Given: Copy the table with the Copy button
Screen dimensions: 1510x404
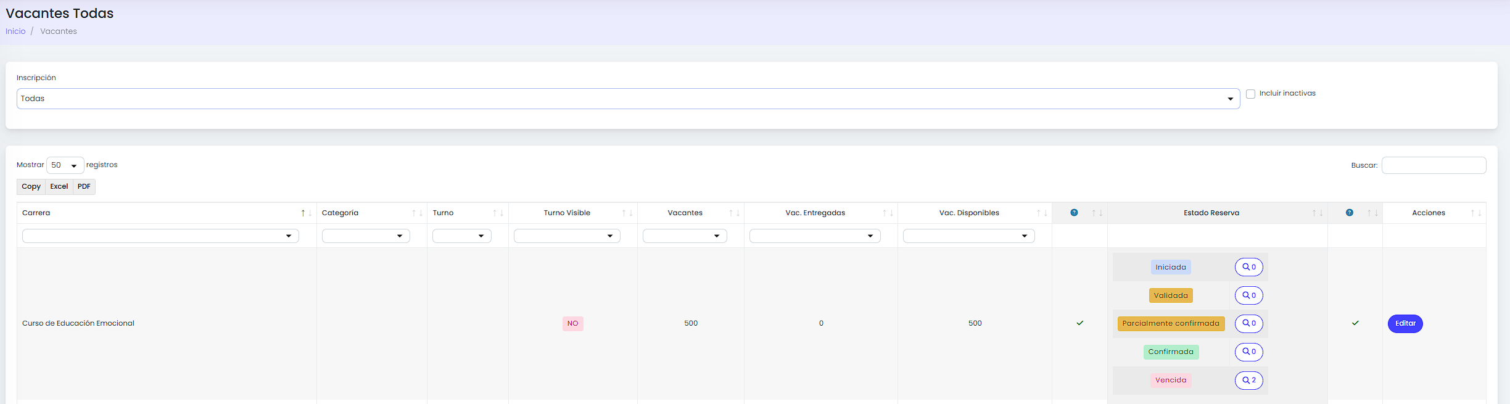Looking at the screenshot, I should tap(31, 186).
